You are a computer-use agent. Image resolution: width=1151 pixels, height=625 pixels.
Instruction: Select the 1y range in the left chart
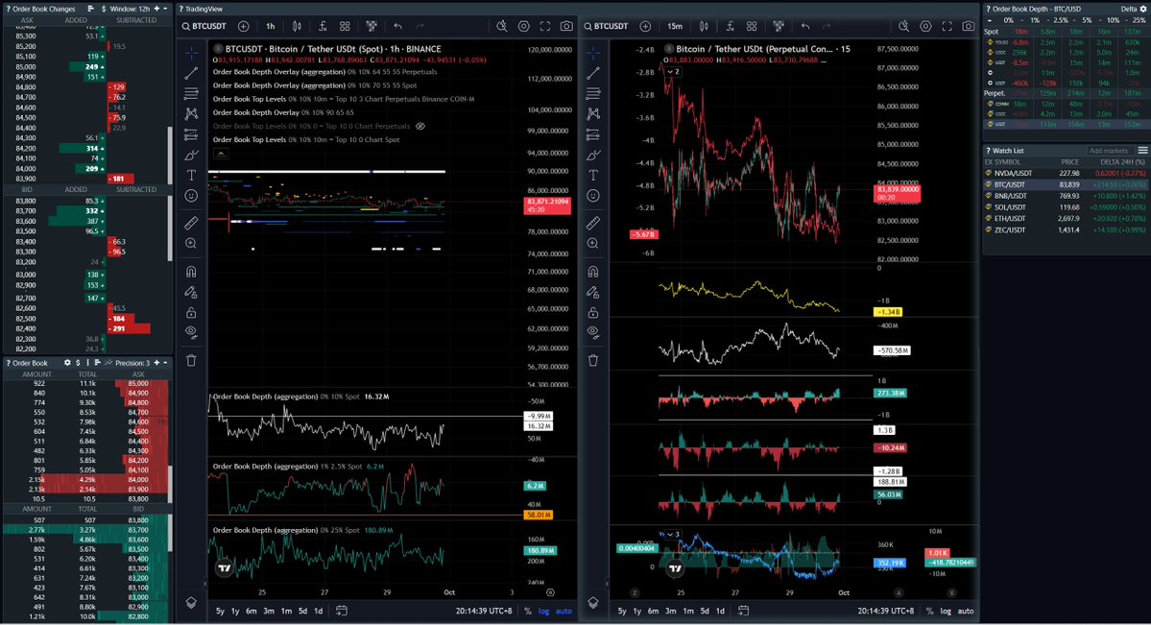click(x=235, y=611)
